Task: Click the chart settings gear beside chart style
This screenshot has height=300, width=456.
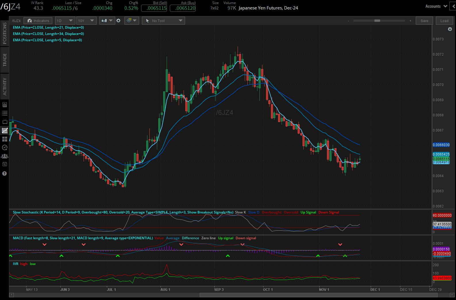Action: (118, 21)
